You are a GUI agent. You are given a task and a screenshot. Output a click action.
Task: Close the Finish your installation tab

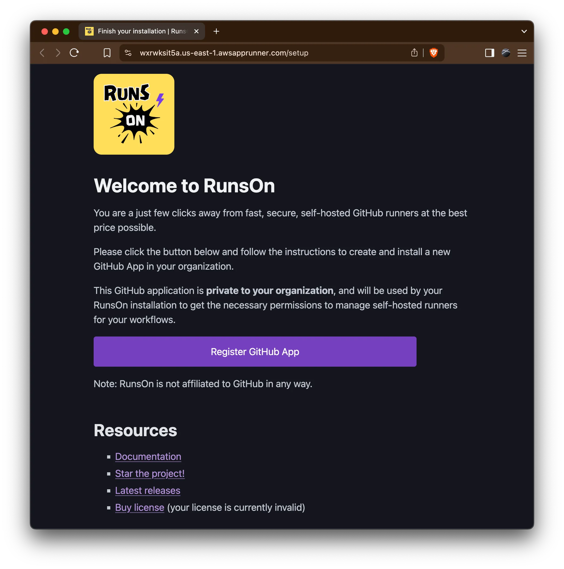point(196,31)
